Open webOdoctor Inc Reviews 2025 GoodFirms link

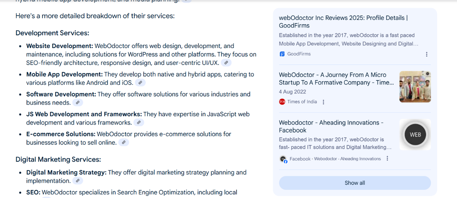[343, 22]
